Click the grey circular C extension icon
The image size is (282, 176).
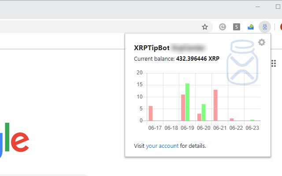222,27
